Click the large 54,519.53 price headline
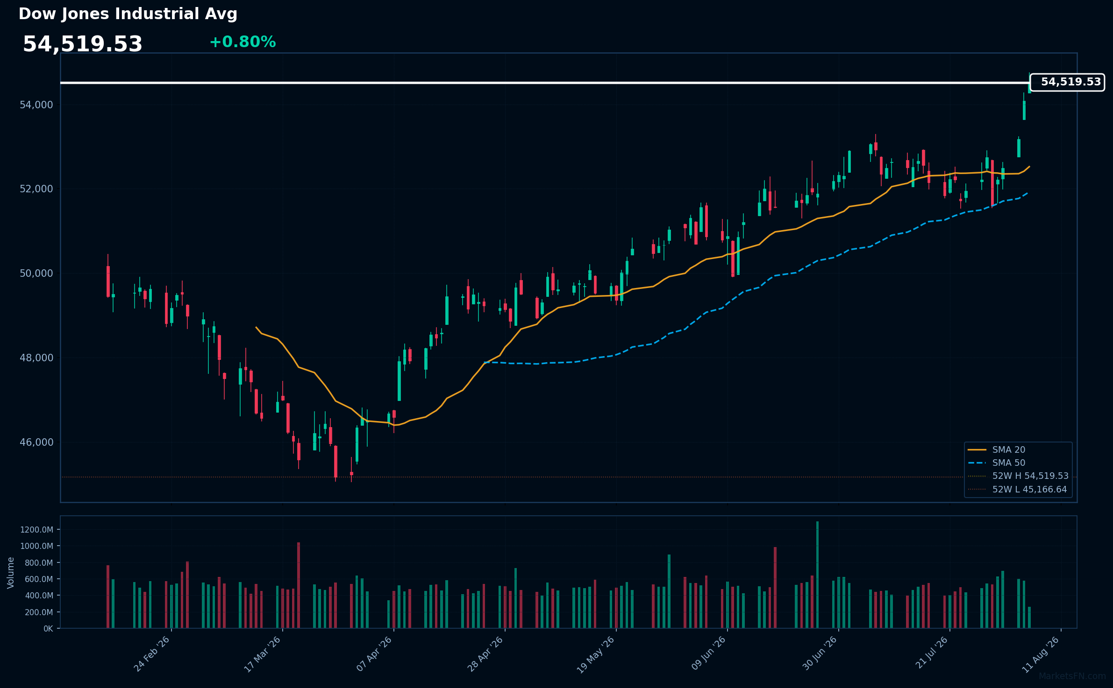Screen dimensions: 1113x688 click(x=83, y=44)
